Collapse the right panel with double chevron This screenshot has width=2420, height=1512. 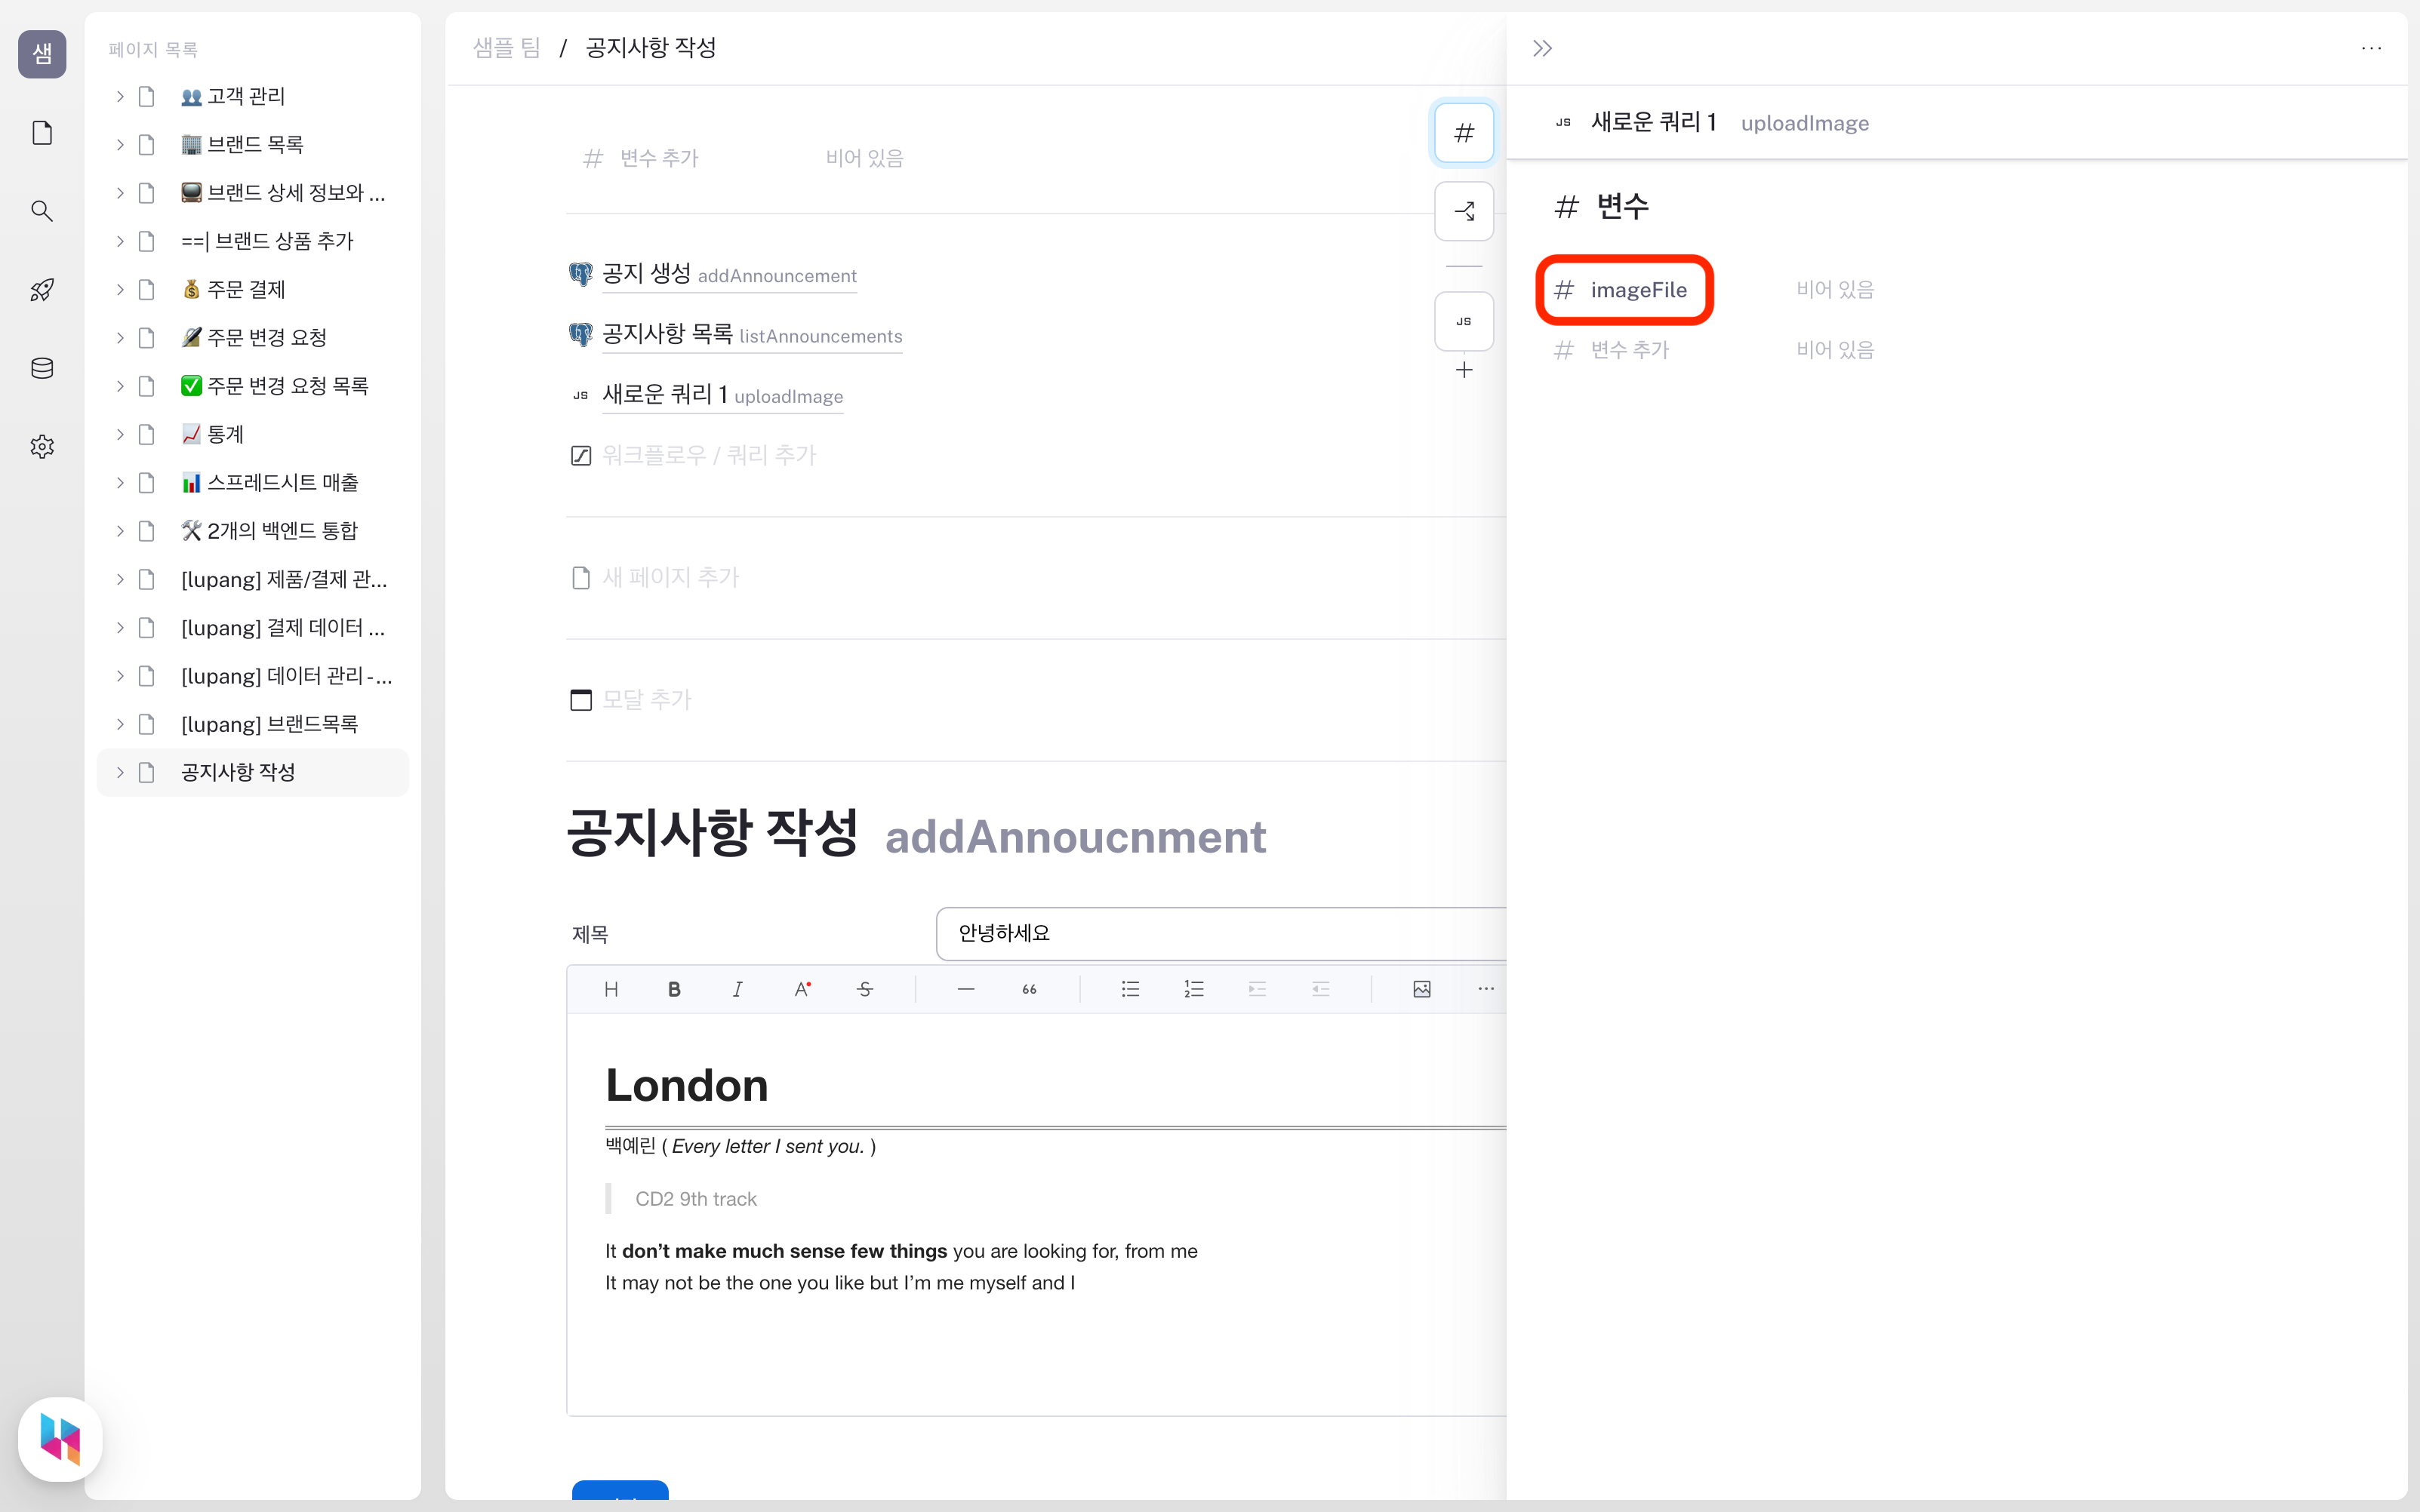[x=1543, y=48]
